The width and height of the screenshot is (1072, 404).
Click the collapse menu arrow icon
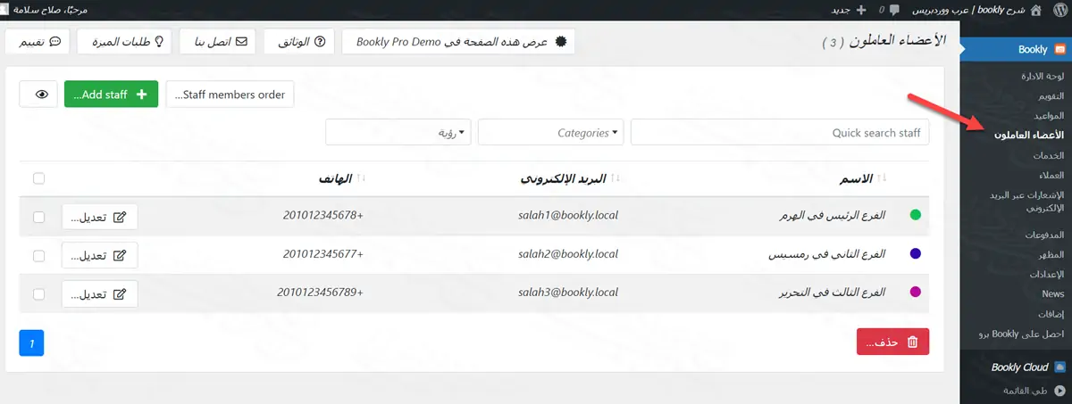coord(1059,391)
